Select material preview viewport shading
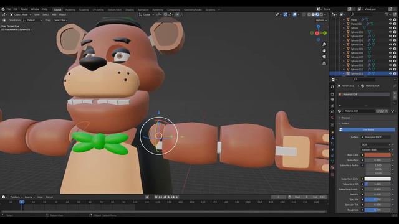 (317, 14)
